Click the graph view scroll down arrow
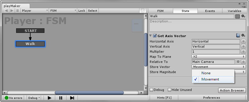Screen dimensions: 249x102 pyautogui.click(x=146, y=88)
